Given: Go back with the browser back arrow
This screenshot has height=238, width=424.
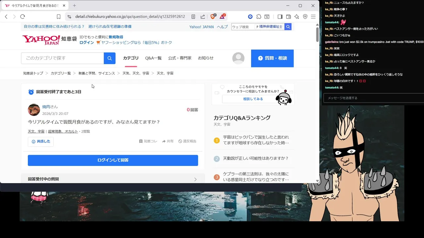Looking at the screenshot, I should pyautogui.click(x=6, y=17).
